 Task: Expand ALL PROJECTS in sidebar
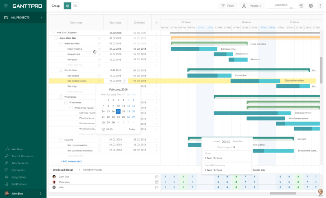coord(23,18)
